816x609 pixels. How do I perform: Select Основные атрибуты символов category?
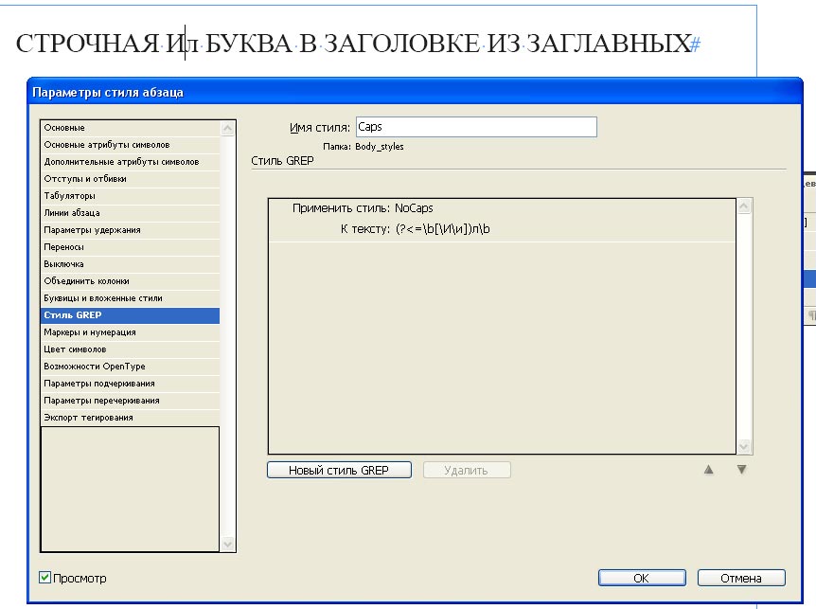click(x=130, y=145)
